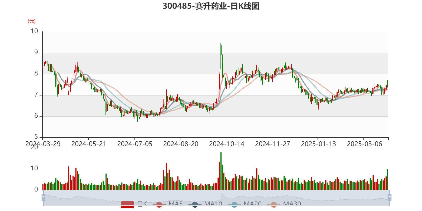The width and height of the screenshot is (422, 211).
Task: Click the price axis label 6
Action: (36, 116)
